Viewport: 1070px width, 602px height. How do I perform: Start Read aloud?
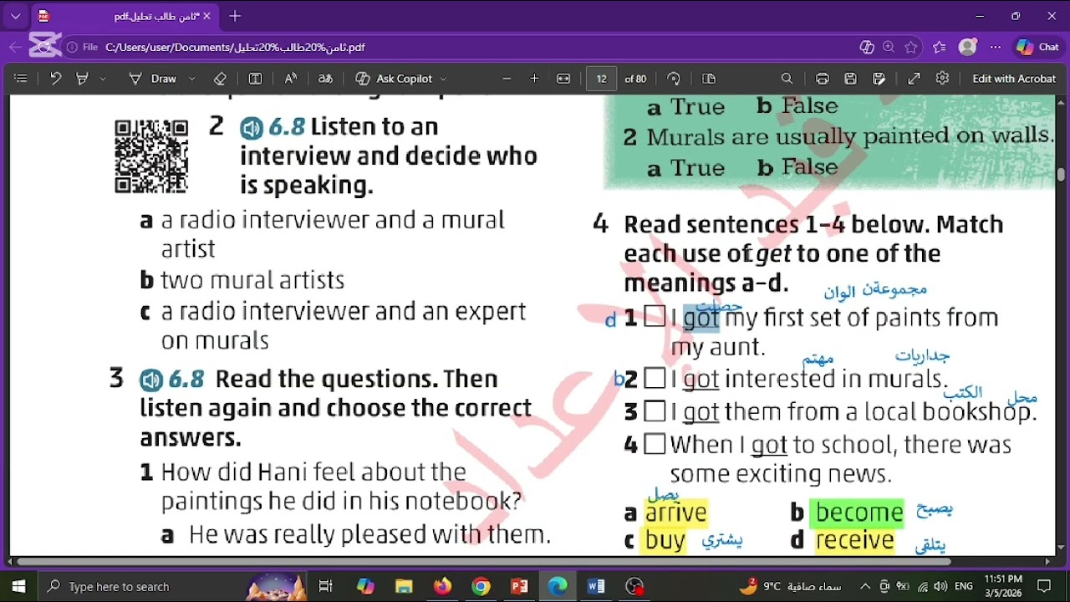click(291, 79)
